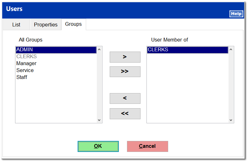248x162 pixels.
Task: Pick Staff from All Groups list
Action: pos(22,77)
